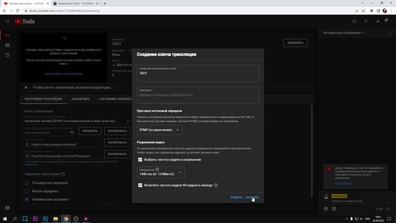Show the stream key with eye icon
Viewport: 396px width, 223px height.
tap(72, 132)
